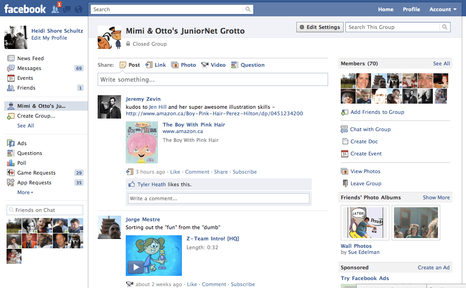Click the Create Group icon in sidebar
Screen dimensions: 466x288
click(11, 116)
